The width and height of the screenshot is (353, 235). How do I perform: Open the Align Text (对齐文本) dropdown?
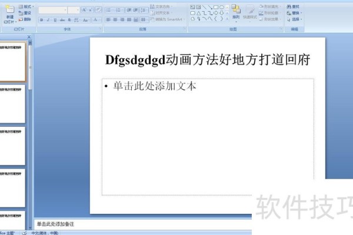tap(161, 13)
